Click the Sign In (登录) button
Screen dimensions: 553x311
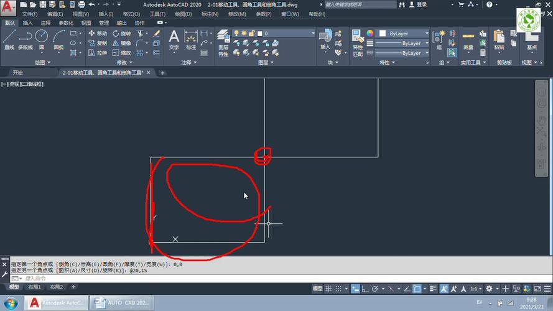(x=421, y=4)
